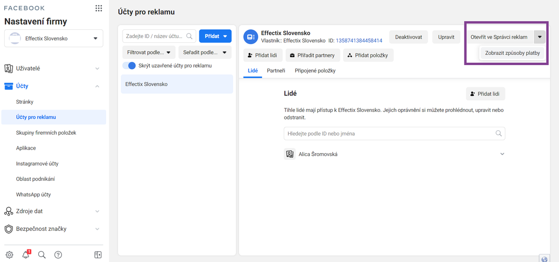Click the Přiřadit partnery button

click(x=312, y=55)
